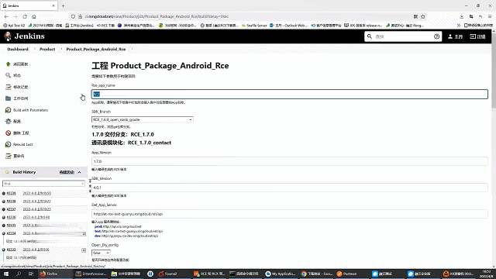496x279 pixels.
Task: Click the magnifier status icon in sidebar
Action: 9,75
